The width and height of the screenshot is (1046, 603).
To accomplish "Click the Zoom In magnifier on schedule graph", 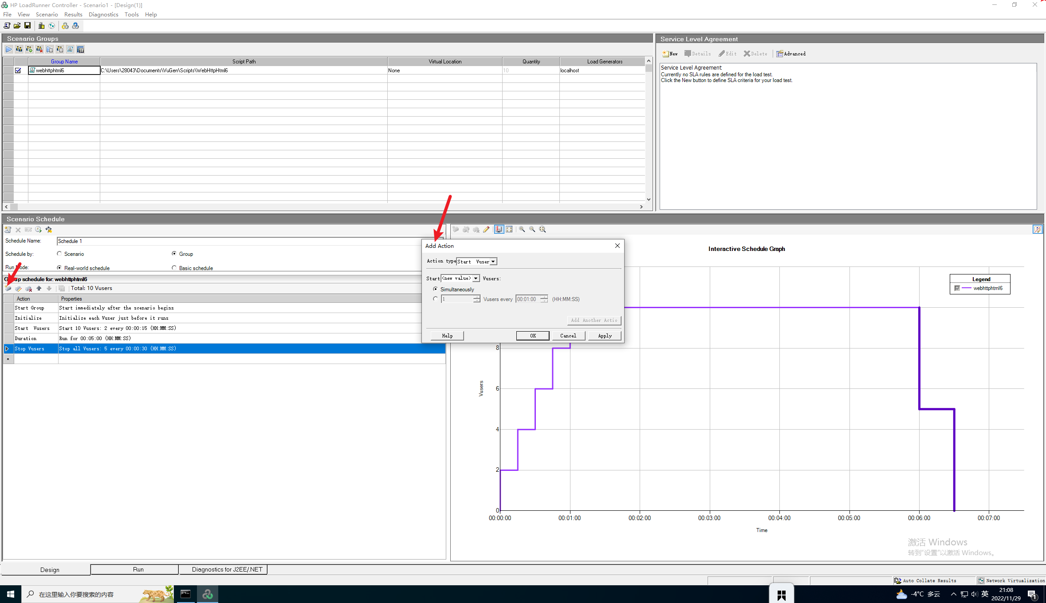I will tap(522, 229).
